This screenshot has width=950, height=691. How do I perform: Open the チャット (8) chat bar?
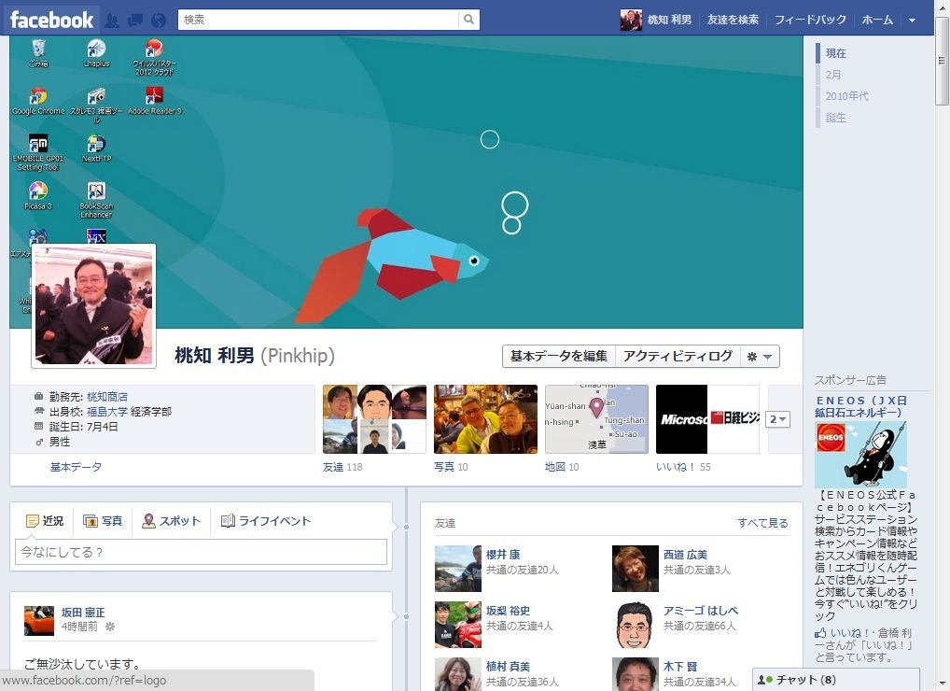point(835,680)
